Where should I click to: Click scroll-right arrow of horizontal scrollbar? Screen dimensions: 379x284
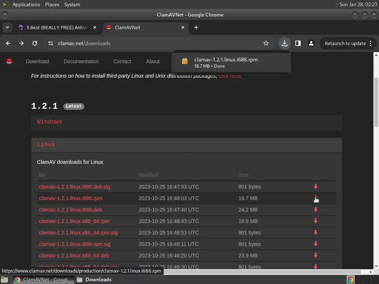371,272
